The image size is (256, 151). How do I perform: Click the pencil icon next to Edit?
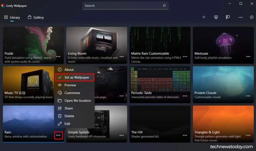click(x=60, y=124)
